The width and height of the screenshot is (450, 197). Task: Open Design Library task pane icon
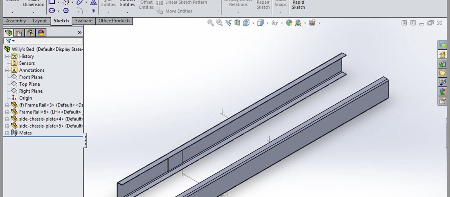pyautogui.click(x=442, y=64)
